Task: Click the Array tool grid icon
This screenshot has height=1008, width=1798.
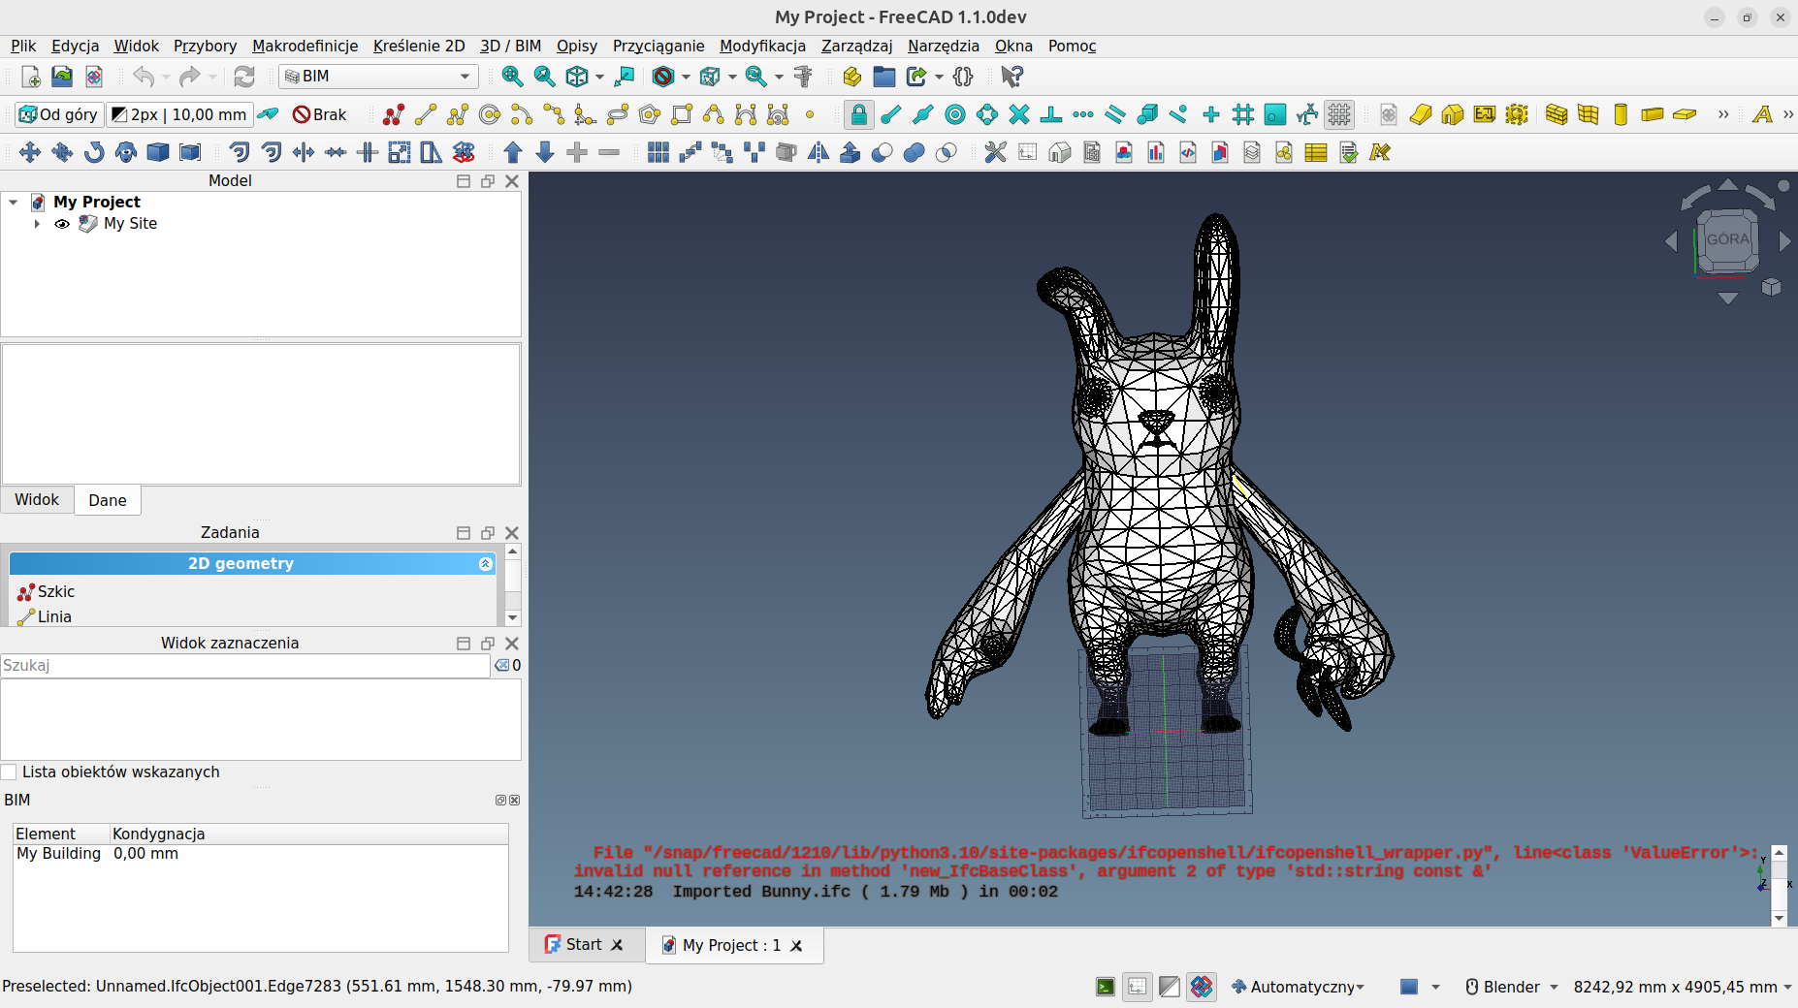Action: (x=658, y=152)
